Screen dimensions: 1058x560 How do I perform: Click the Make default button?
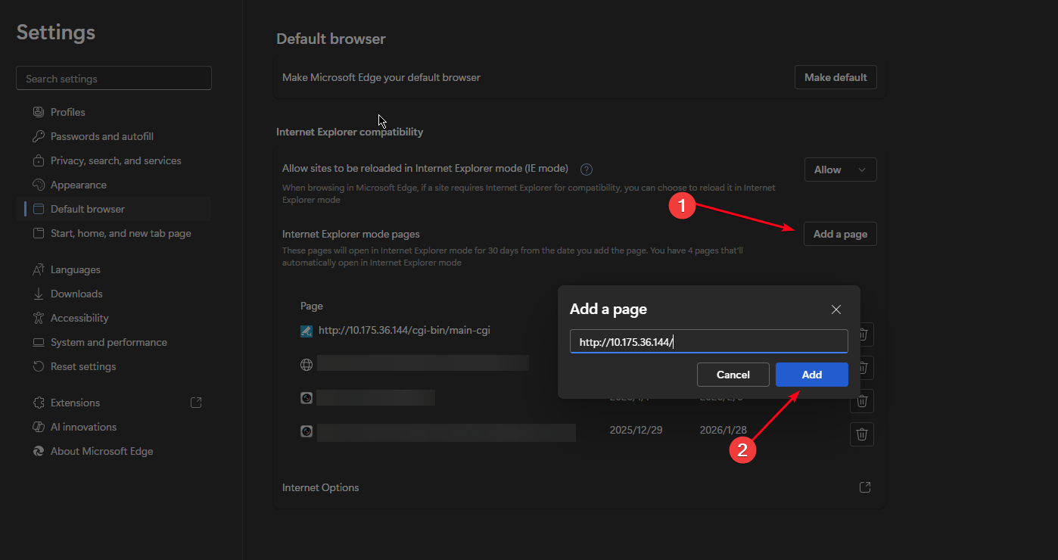(x=836, y=77)
